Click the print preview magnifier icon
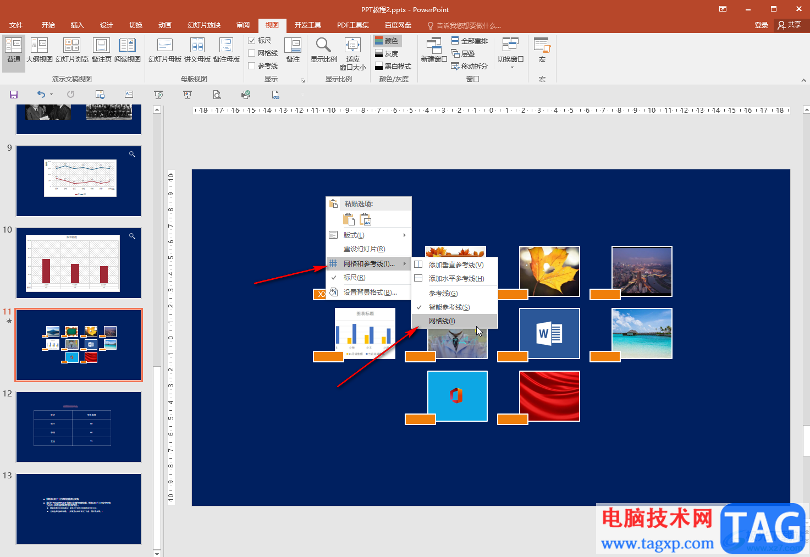This screenshot has width=810, height=557. coord(217,95)
